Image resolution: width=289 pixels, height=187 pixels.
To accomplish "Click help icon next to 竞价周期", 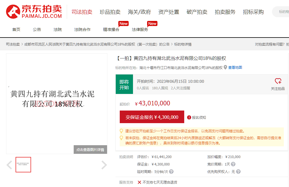I will [x=233, y=164].
